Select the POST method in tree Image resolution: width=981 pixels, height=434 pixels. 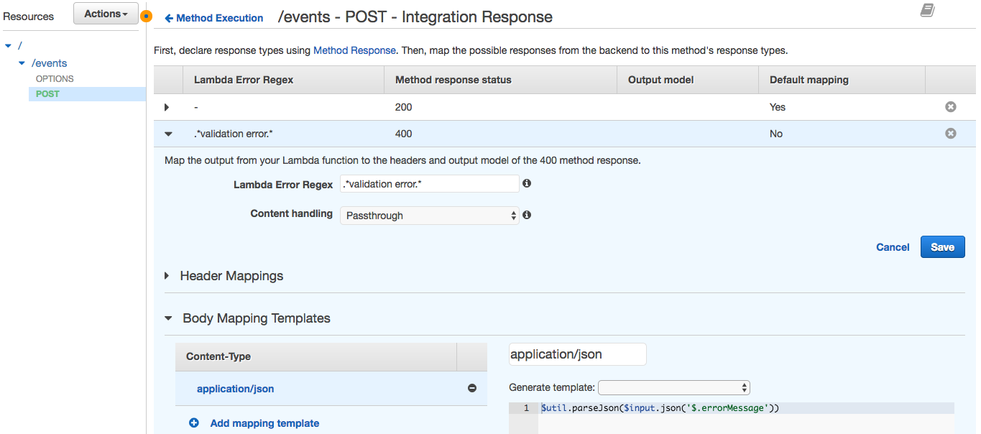[47, 94]
